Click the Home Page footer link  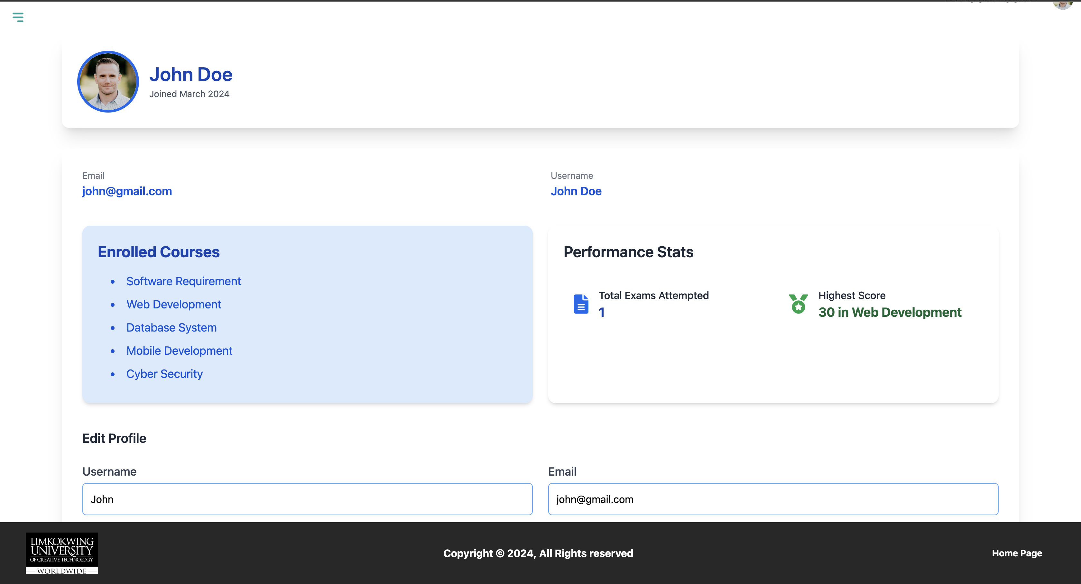[x=1016, y=553]
